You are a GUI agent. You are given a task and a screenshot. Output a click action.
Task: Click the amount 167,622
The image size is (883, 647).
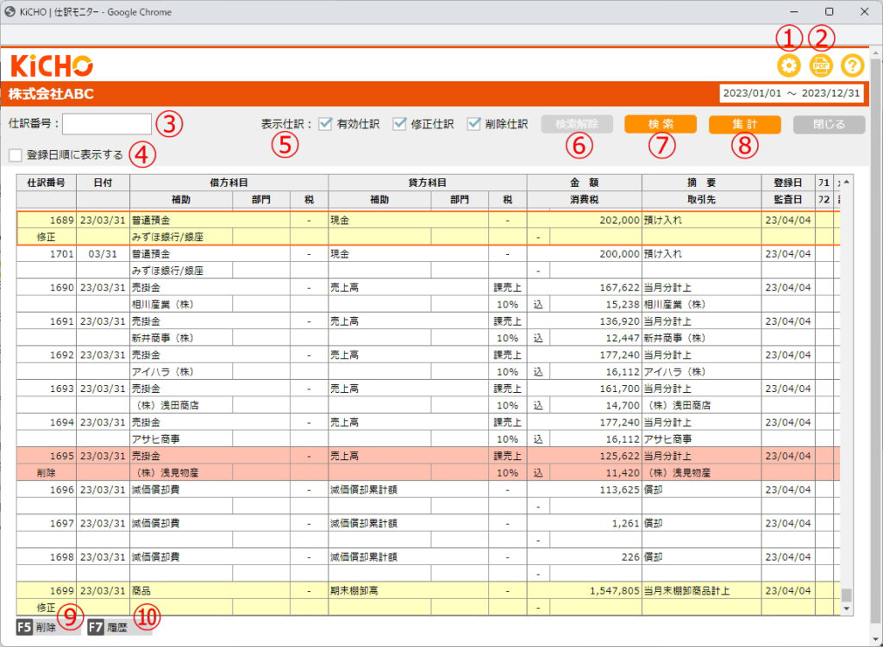coord(619,288)
